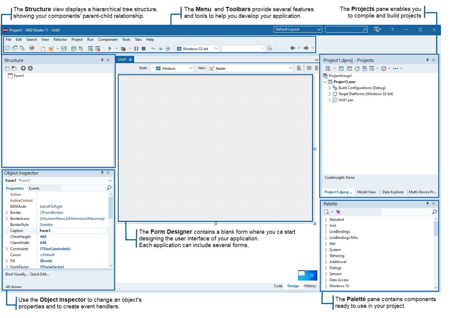Click the purple arrow icon in Palette toolbar
This screenshot has height=318, width=457.
(x=339, y=212)
